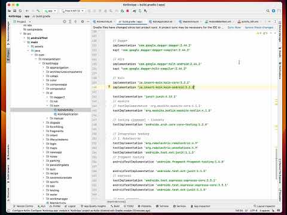Click the UTF-8 encoding status entry

coord(254,210)
